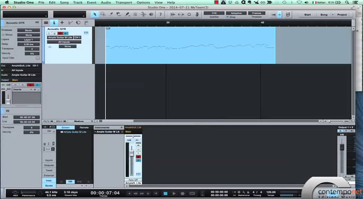
Task: Return to zero transport button
Action: click(x=156, y=193)
